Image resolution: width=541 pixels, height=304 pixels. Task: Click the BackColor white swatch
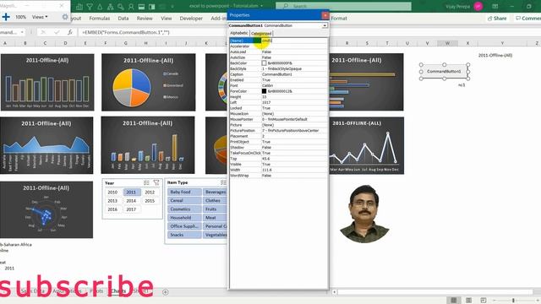coord(264,63)
